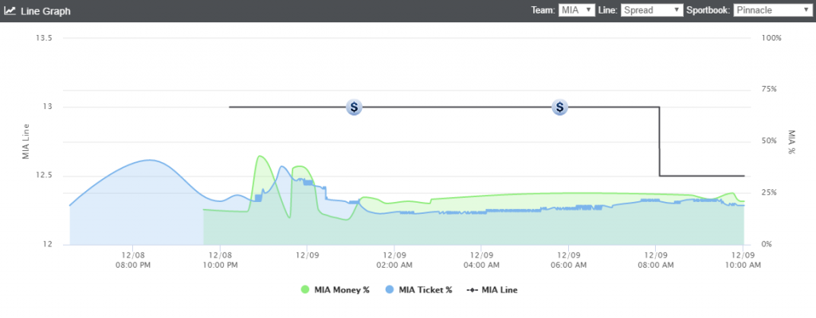The image size is (816, 318).
Task: Click the blue MIA Ticket % legend circle
Action: point(390,290)
